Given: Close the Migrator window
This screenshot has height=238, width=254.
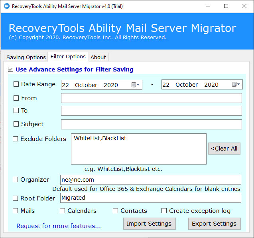Looking at the screenshot, I should click(x=244, y=6).
